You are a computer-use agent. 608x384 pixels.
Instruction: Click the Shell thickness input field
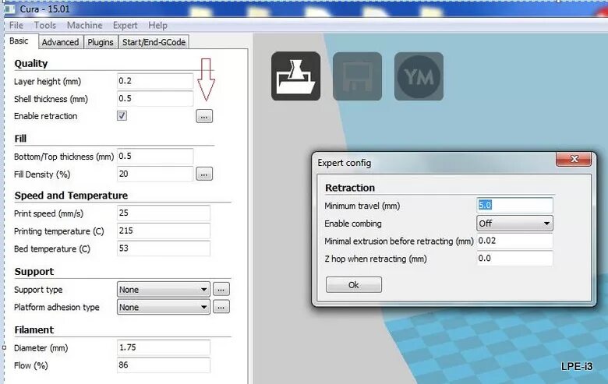coord(155,98)
